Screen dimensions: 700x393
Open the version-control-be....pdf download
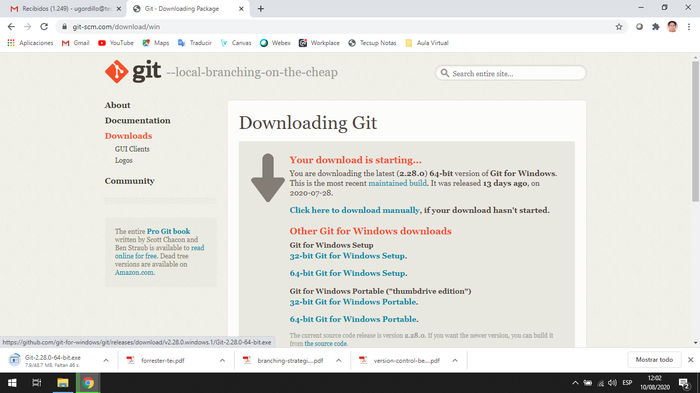coord(407,360)
